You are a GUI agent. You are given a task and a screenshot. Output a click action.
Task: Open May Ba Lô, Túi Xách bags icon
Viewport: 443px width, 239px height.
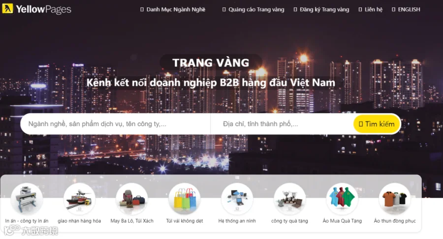(x=132, y=199)
